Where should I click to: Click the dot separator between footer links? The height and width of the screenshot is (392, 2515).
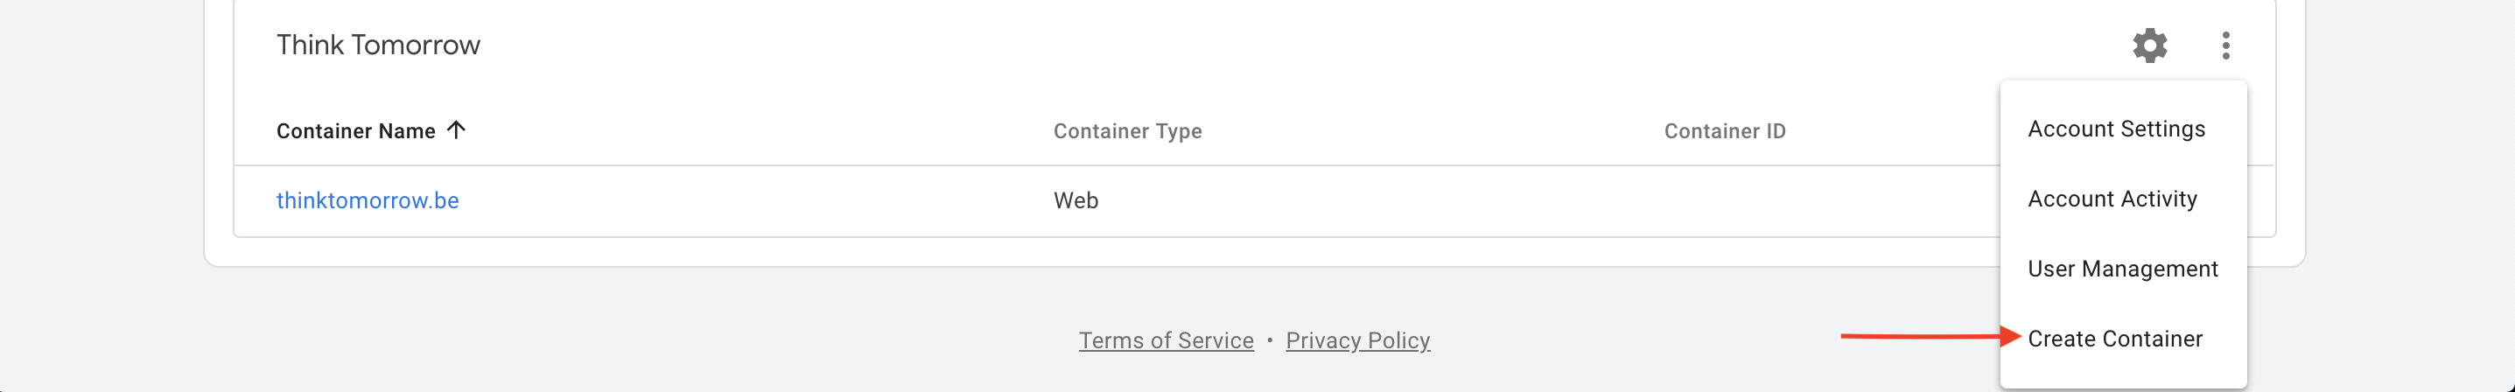tap(1269, 340)
